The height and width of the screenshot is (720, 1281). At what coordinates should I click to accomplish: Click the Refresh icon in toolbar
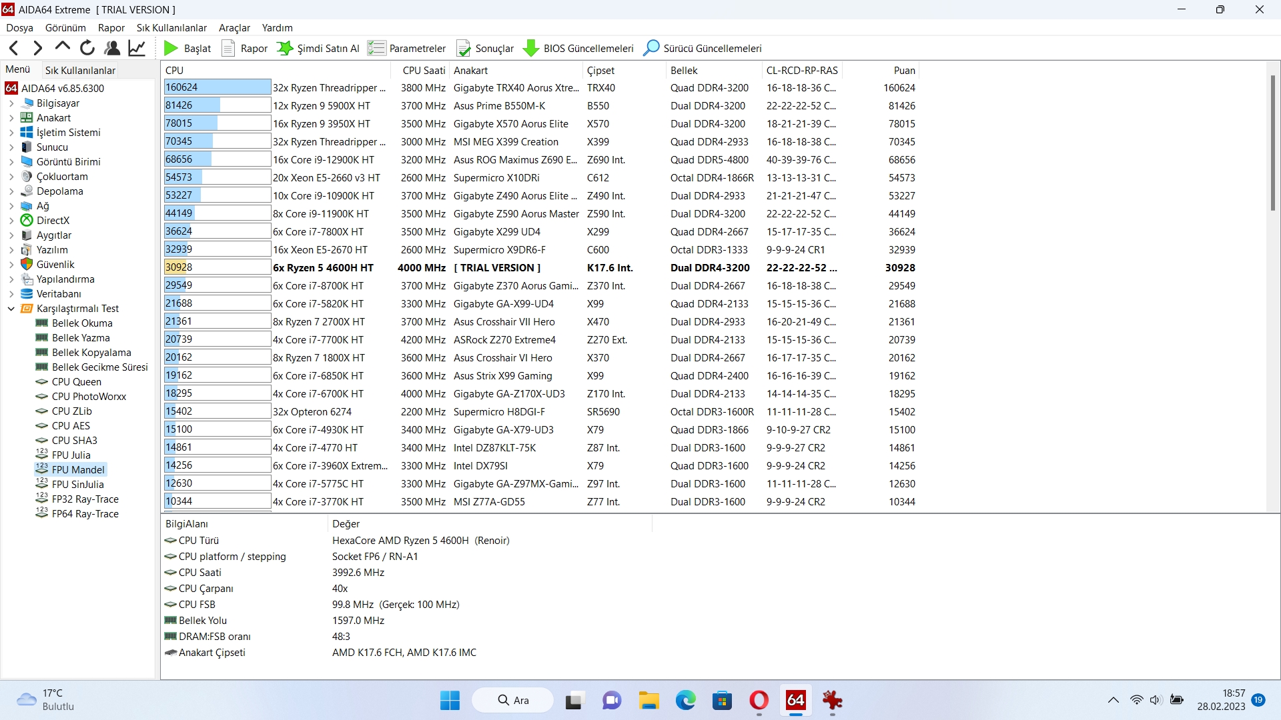coord(87,48)
